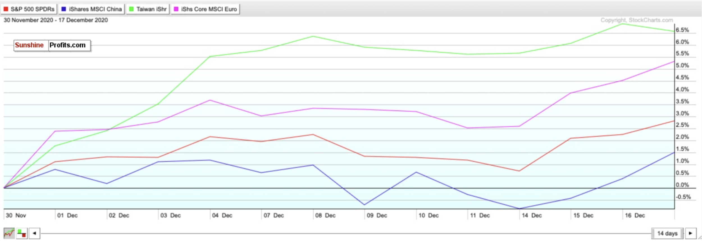This screenshot has height=241, width=702.
Task: Click the 10 Dec date label
Action: point(429,215)
